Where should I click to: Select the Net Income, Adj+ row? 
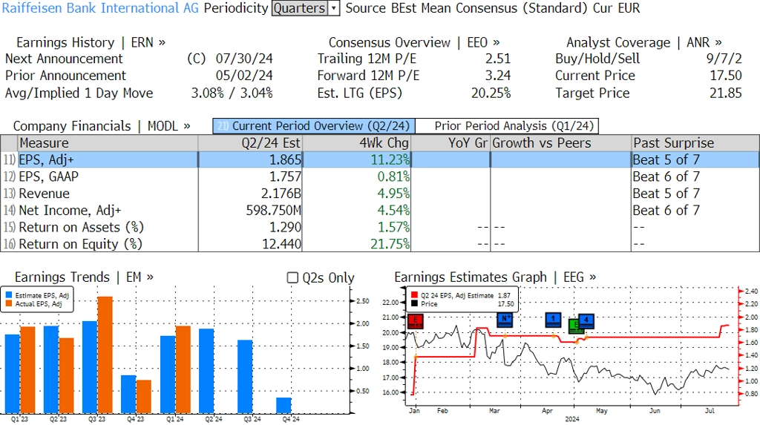click(380, 211)
